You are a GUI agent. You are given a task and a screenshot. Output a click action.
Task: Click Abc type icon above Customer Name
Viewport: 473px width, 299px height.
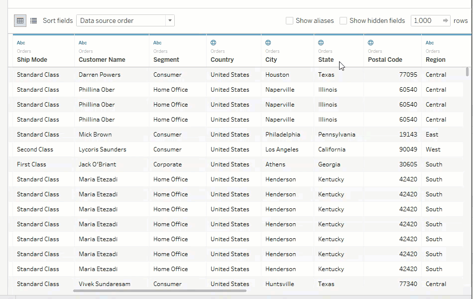(x=83, y=43)
